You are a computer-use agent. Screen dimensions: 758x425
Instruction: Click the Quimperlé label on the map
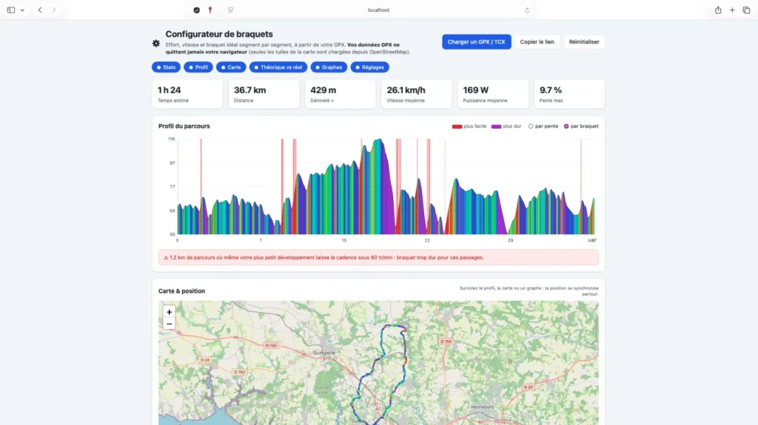tap(324, 353)
